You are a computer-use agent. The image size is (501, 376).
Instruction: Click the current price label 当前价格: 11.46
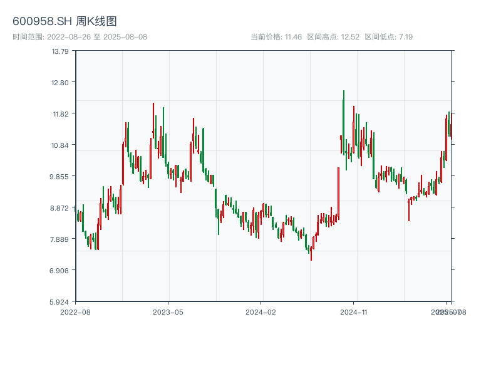point(276,37)
